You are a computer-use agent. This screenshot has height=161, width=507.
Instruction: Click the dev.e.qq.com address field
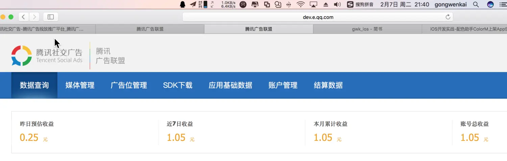tap(318, 17)
